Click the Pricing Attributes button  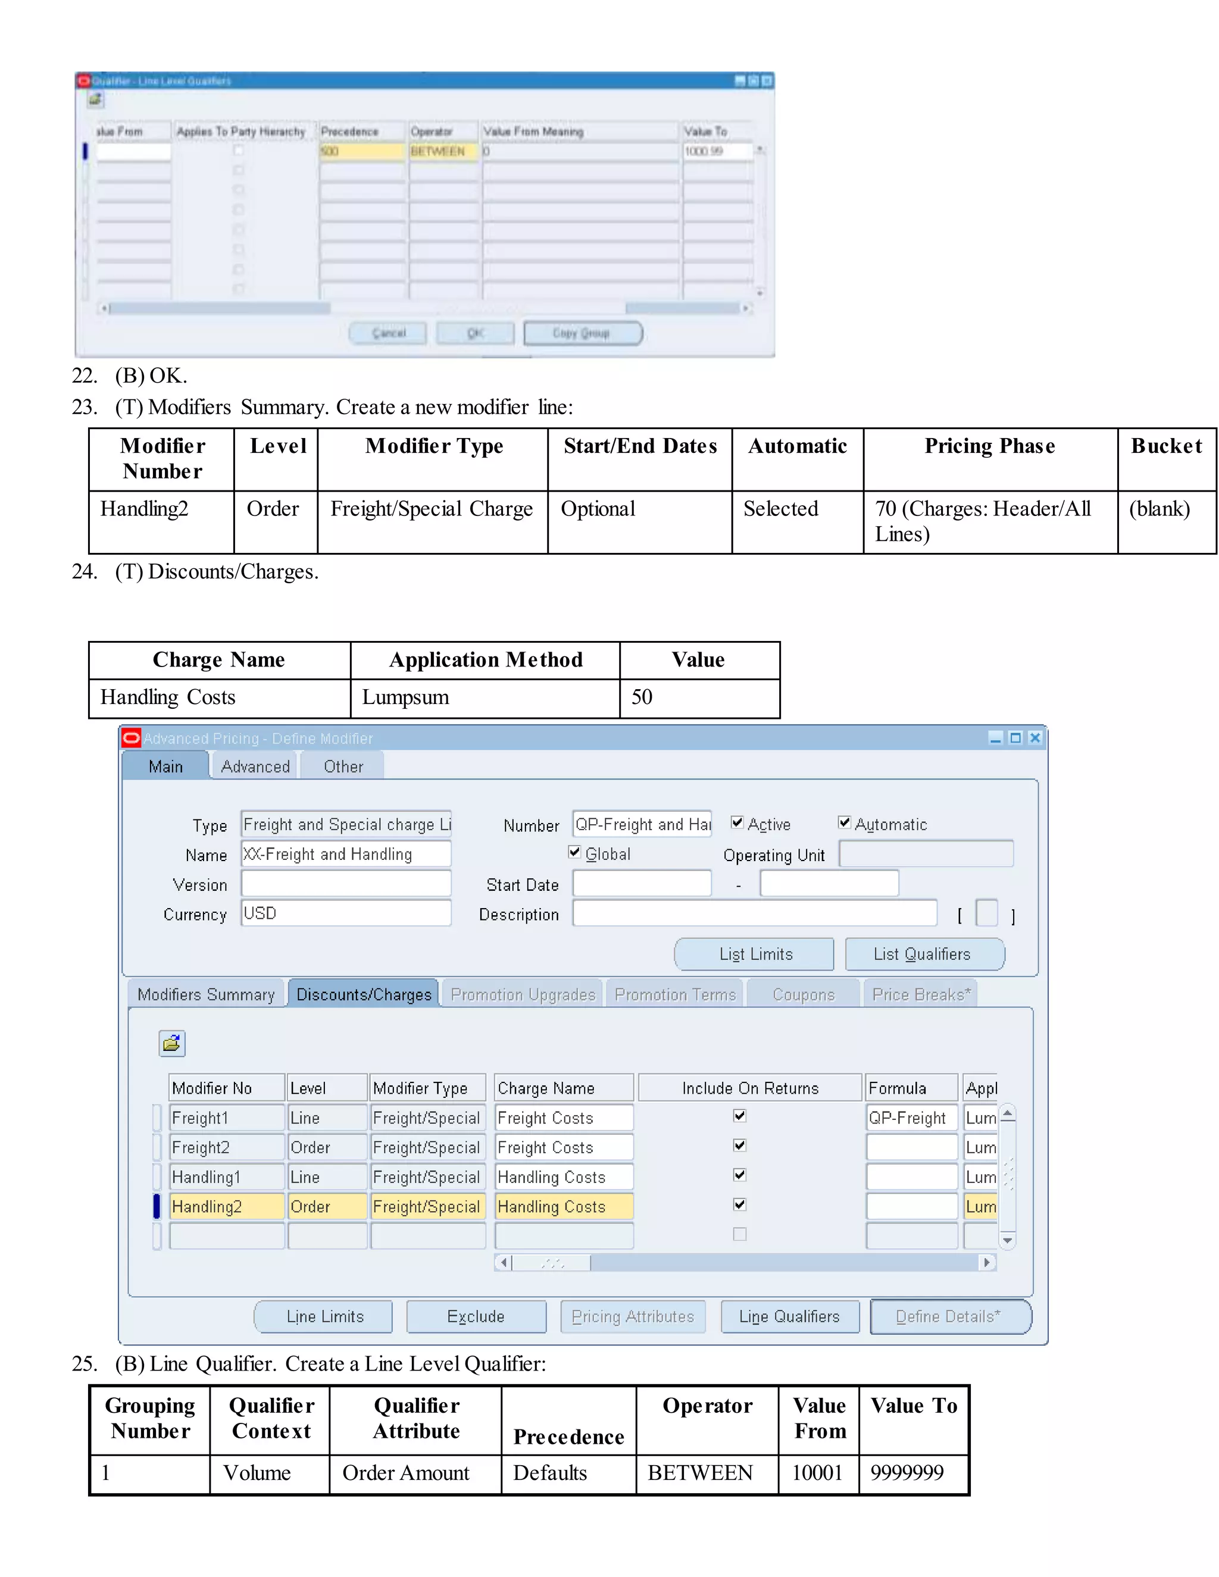click(633, 1316)
